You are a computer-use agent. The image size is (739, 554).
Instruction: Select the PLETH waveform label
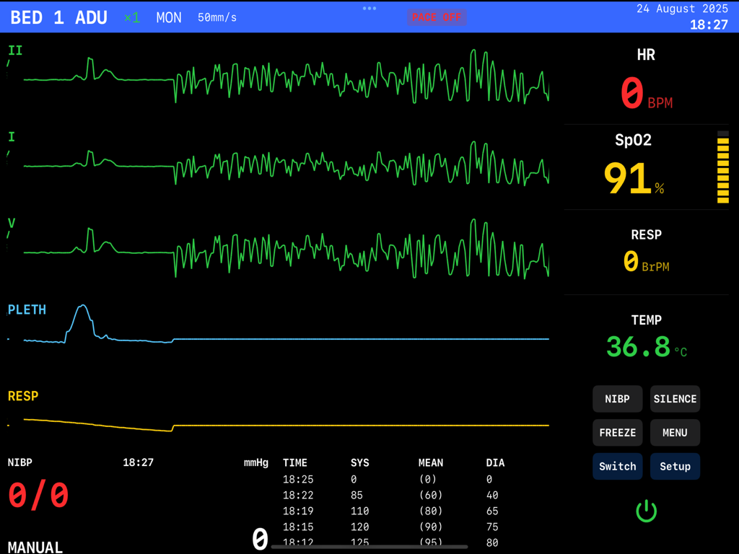[27, 309]
